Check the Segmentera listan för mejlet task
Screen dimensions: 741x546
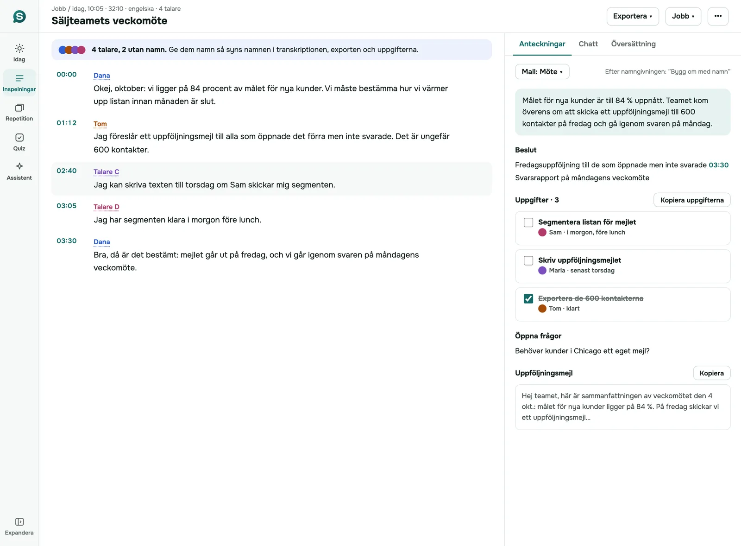[528, 222]
